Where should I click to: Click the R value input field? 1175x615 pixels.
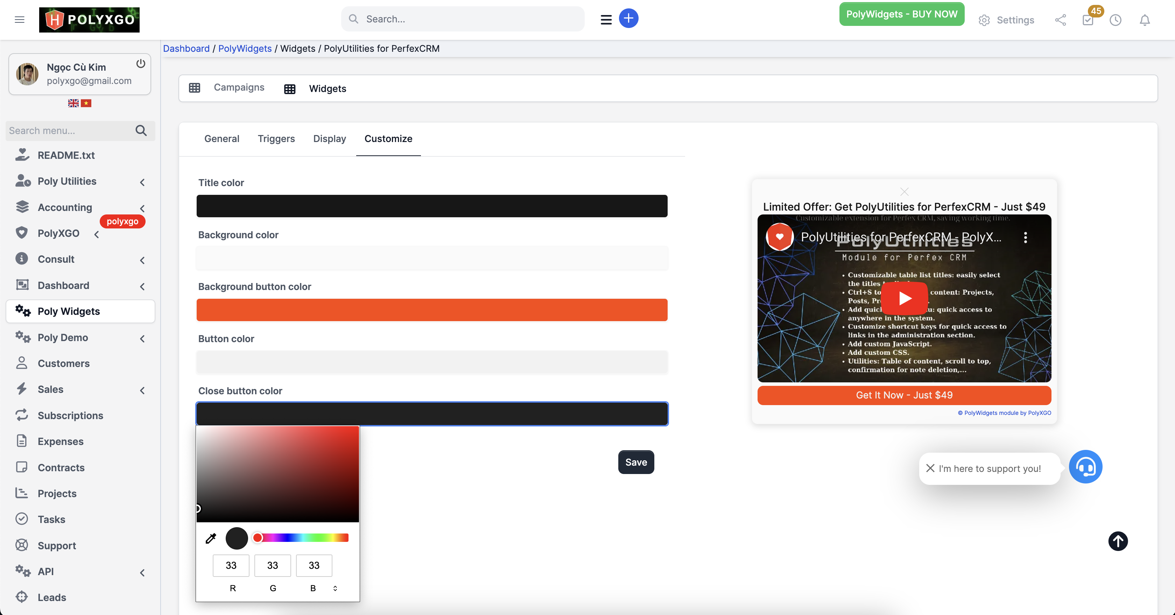pos(231,566)
